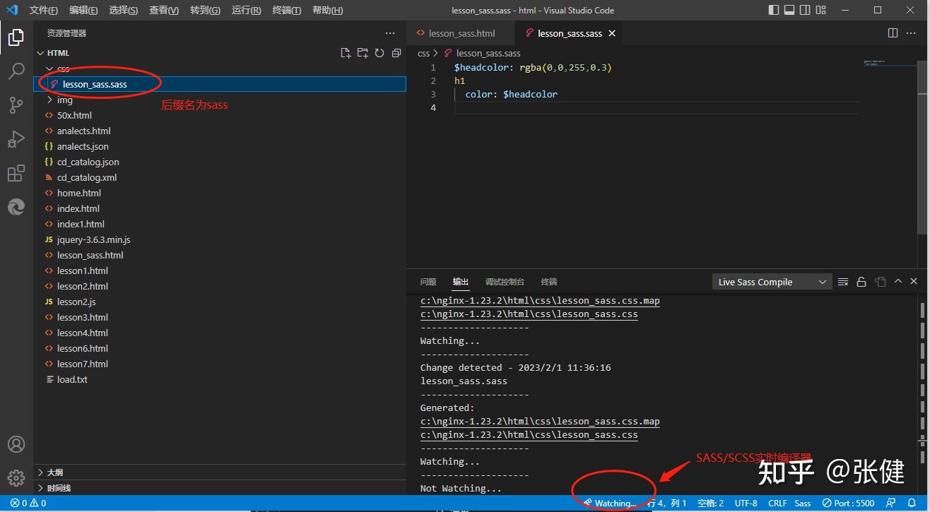
Task: Toggle primary sidebar layout button
Action: 775,10
